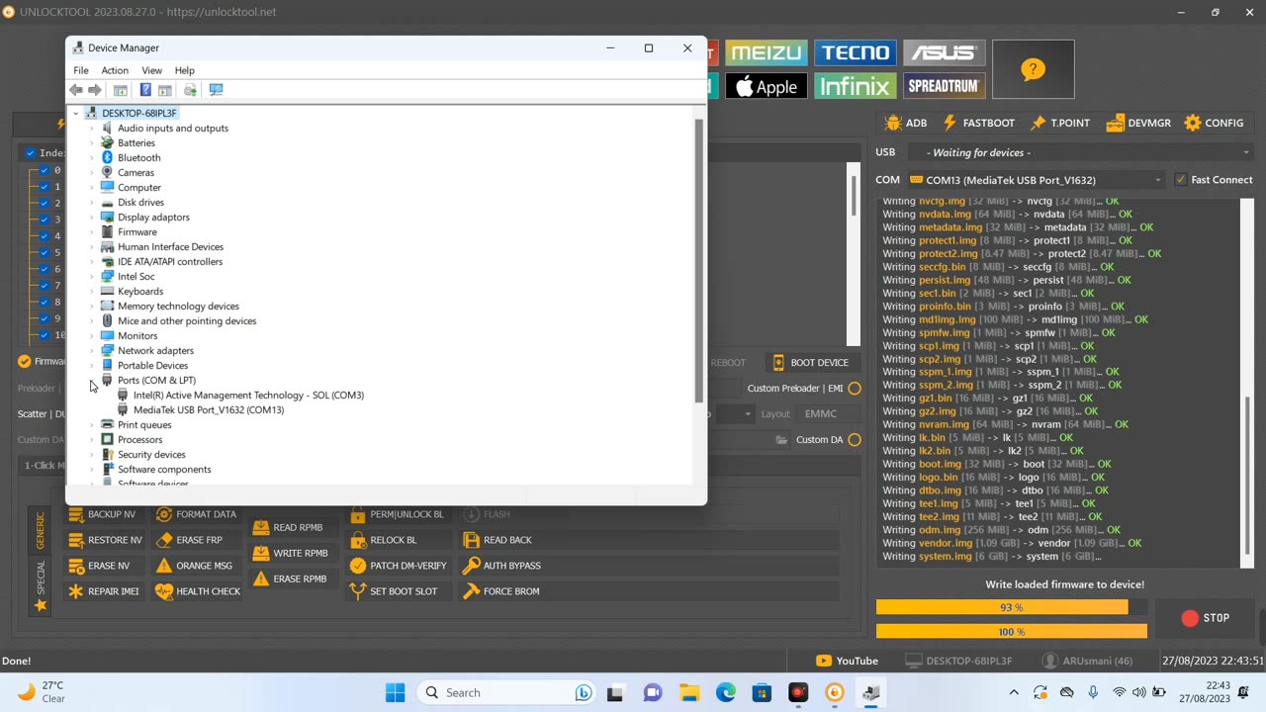Select the Tecno brand logo
The image size is (1266, 712).
click(856, 53)
